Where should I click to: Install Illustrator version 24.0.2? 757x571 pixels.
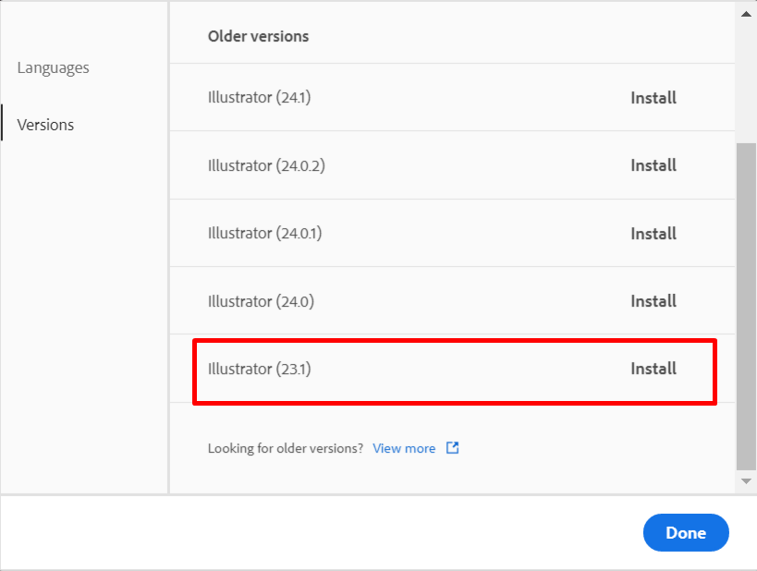click(x=653, y=165)
